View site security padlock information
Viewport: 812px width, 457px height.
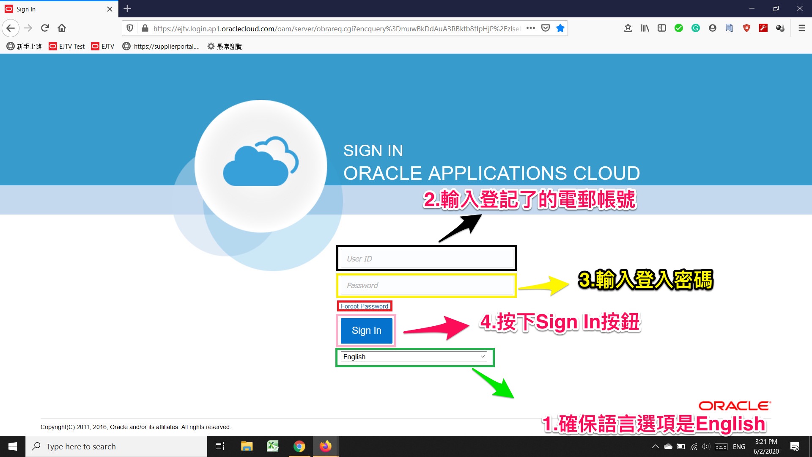145,28
